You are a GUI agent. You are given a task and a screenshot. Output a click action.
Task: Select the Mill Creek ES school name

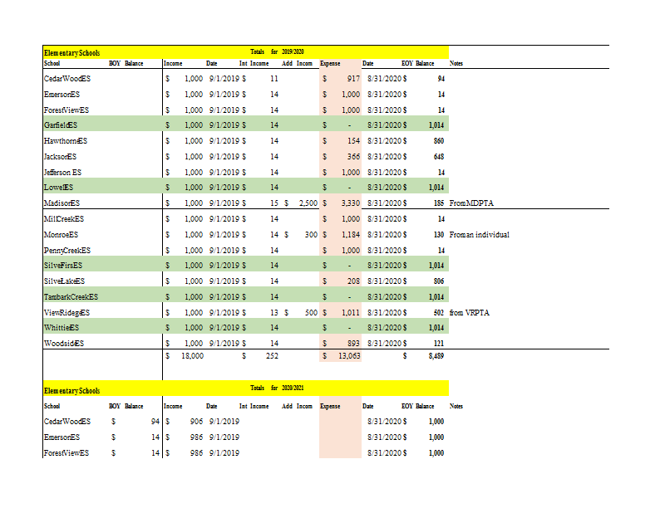coord(64,219)
